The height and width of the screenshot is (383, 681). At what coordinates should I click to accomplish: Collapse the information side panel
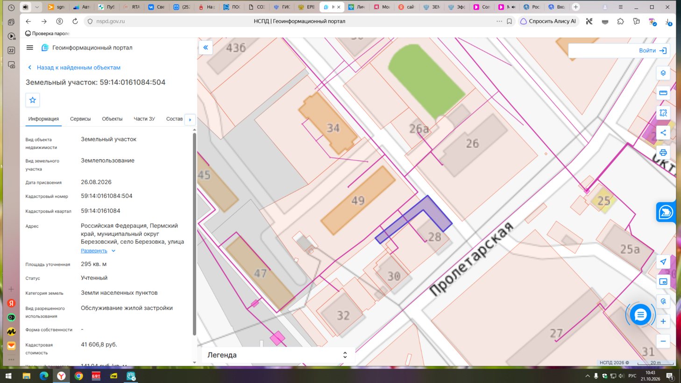click(206, 48)
